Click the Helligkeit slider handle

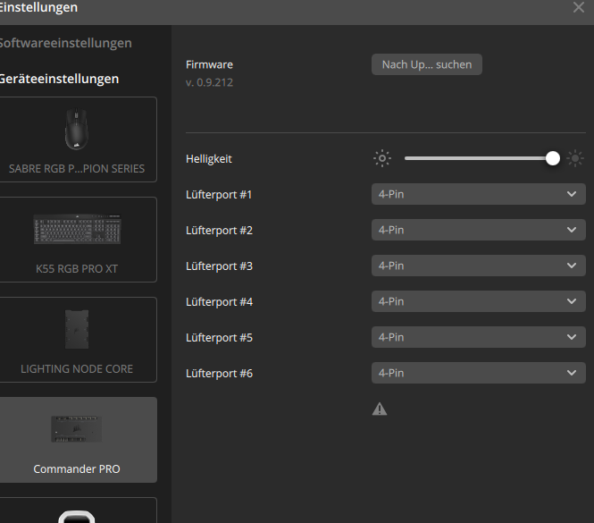point(553,158)
